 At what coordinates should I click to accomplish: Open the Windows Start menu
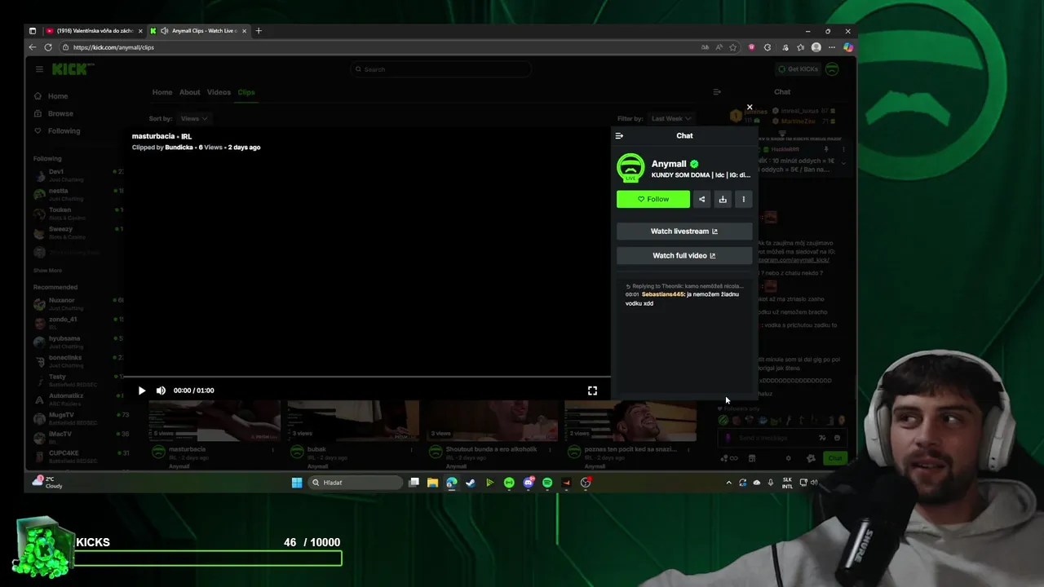(297, 483)
